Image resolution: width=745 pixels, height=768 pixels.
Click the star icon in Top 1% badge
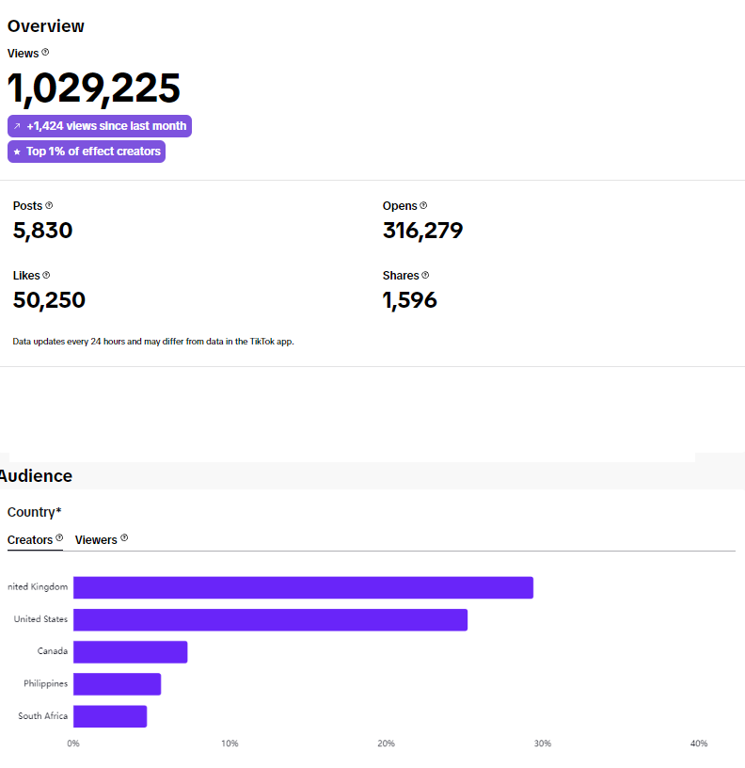point(17,152)
